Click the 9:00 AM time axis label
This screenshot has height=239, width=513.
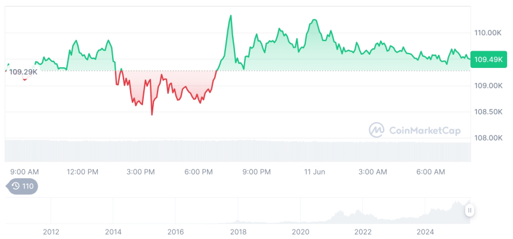pyautogui.click(x=24, y=172)
